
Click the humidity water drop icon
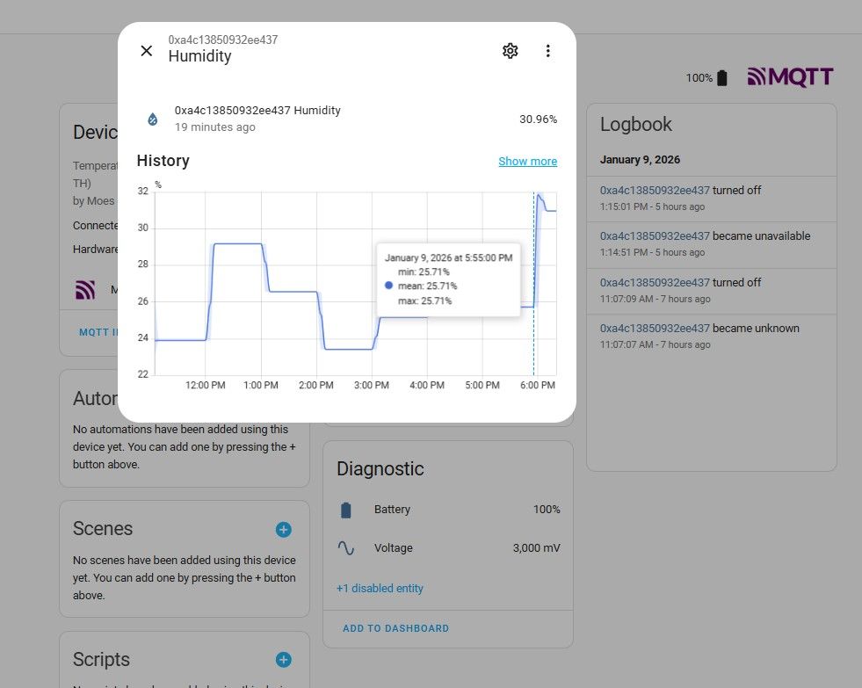[x=153, y=119]
